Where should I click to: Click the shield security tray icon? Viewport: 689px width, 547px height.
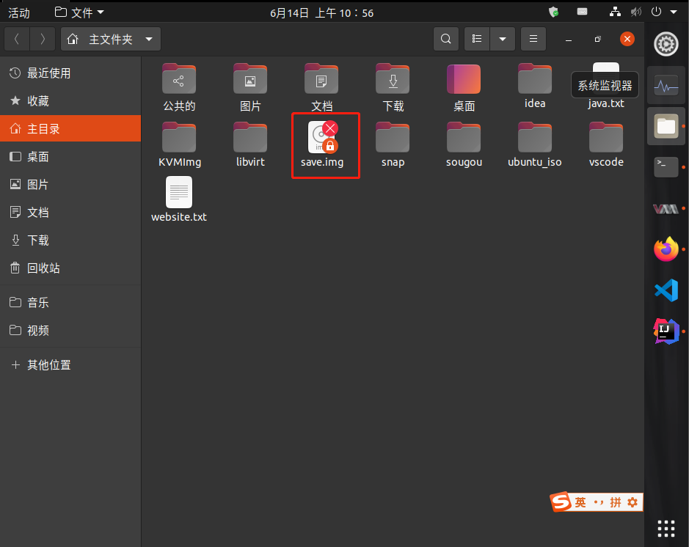pyautogui.click(x=554, y=12)
